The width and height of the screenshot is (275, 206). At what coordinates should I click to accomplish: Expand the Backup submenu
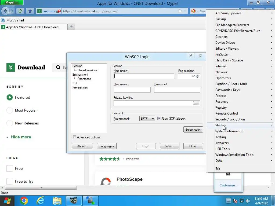240,19
